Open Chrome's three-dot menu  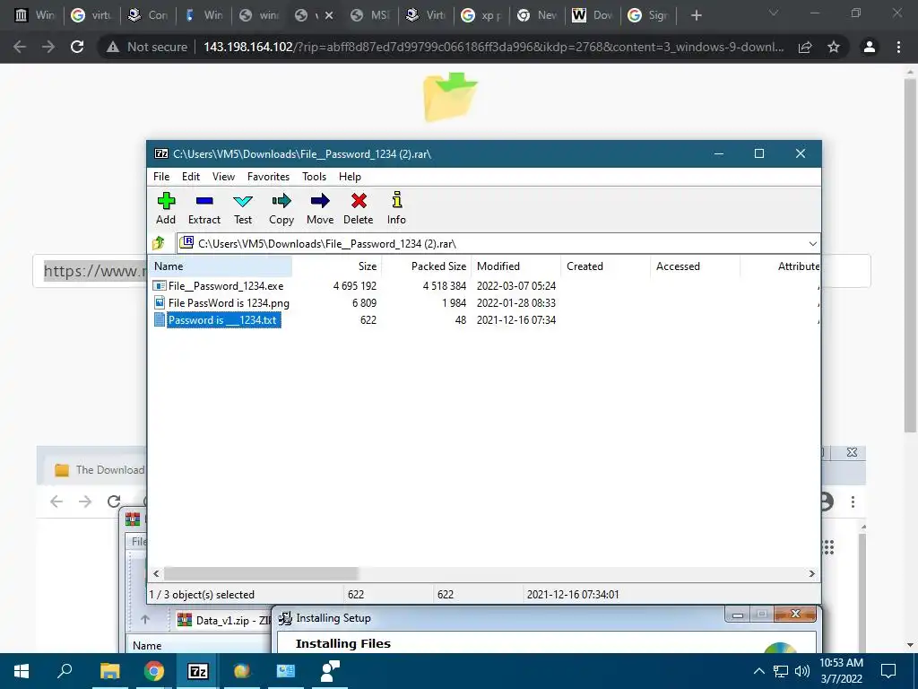tap(898, 47)
